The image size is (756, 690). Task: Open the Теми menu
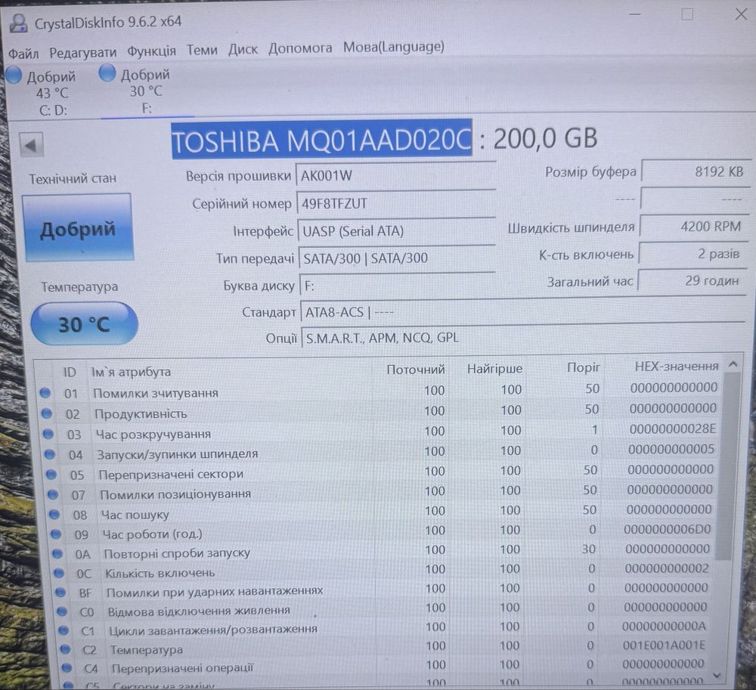[x=202, y=50]
